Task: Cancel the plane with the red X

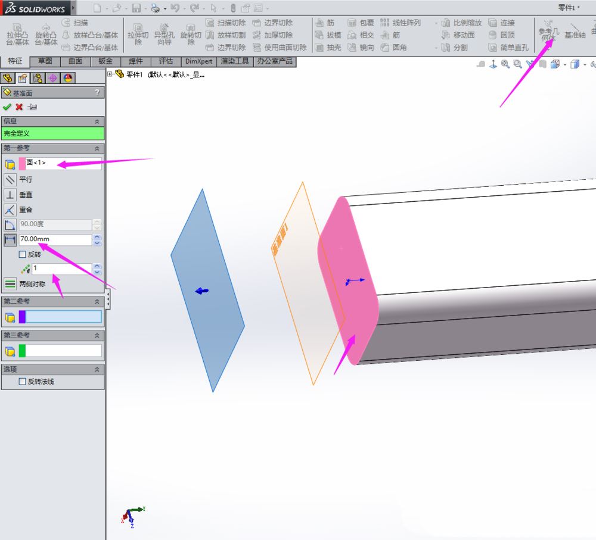Action: click(19, 107)
